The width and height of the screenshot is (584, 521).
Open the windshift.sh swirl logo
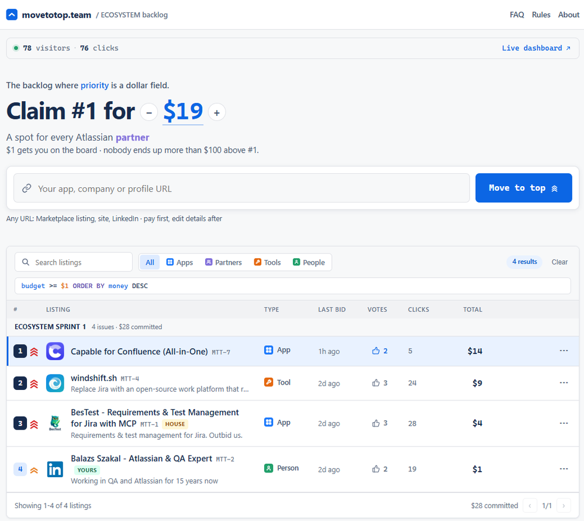coord(55,383)
